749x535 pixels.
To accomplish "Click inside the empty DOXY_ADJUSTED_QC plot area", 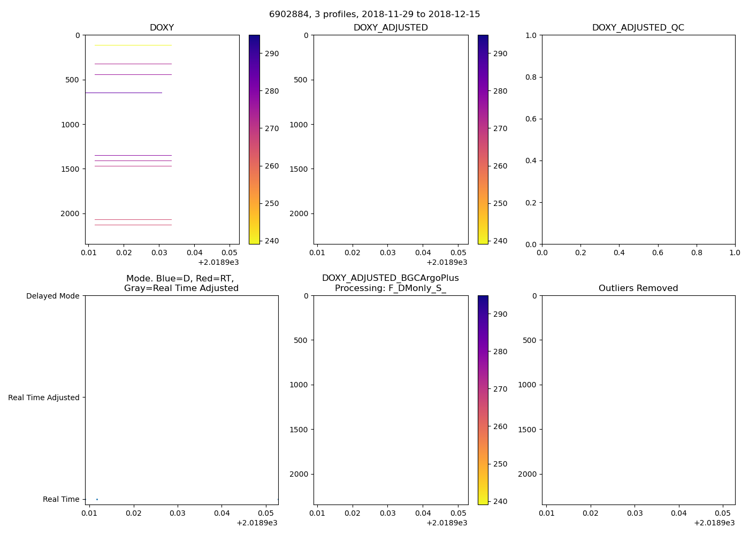I will 638,139.
